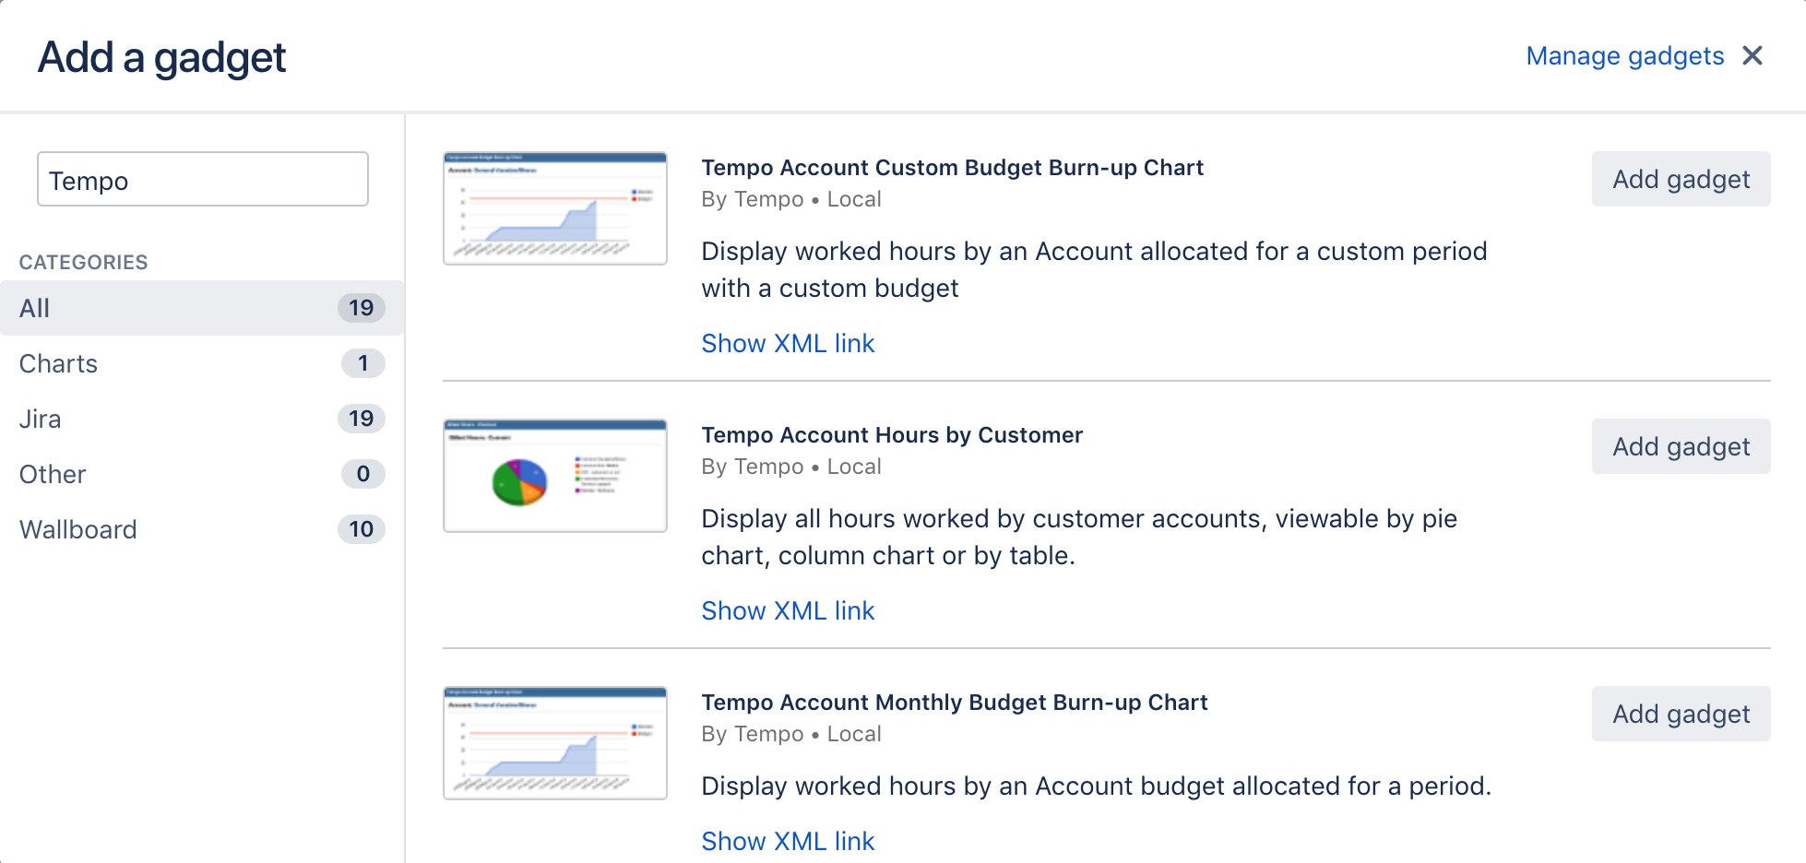
Task: Click the Tempo Account Custom Budget Burn-up Chart title
Action: pos(952,168)
